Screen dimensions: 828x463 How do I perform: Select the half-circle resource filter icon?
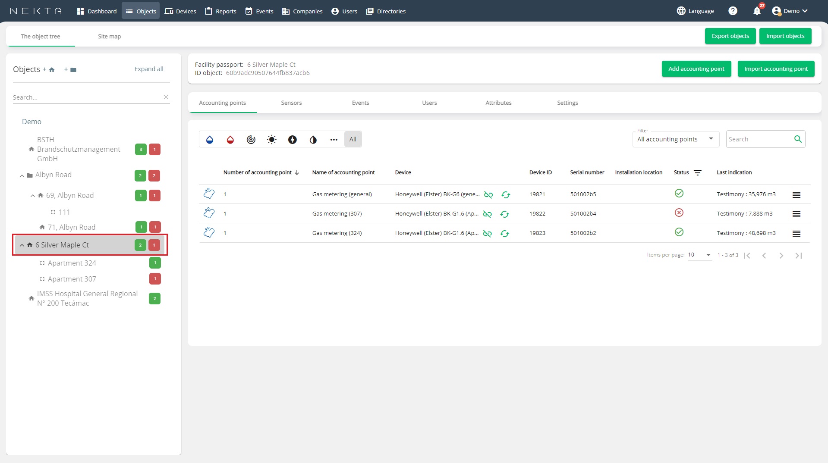(x=313, y=139)
